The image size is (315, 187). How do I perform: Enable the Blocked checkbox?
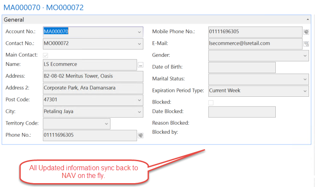211,102
